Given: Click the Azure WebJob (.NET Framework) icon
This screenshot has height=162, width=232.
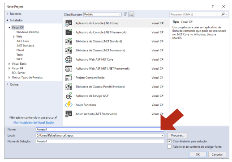Looking at the screenshot, I should (69, 114).
